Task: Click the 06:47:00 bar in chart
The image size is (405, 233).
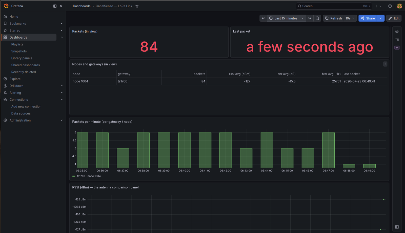Action: [x=328, y=150]
